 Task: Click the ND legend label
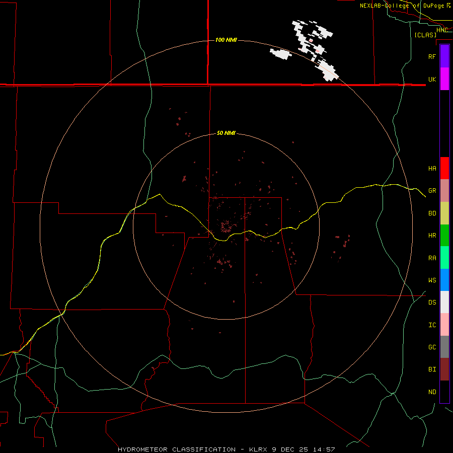(x=432, y=392)
